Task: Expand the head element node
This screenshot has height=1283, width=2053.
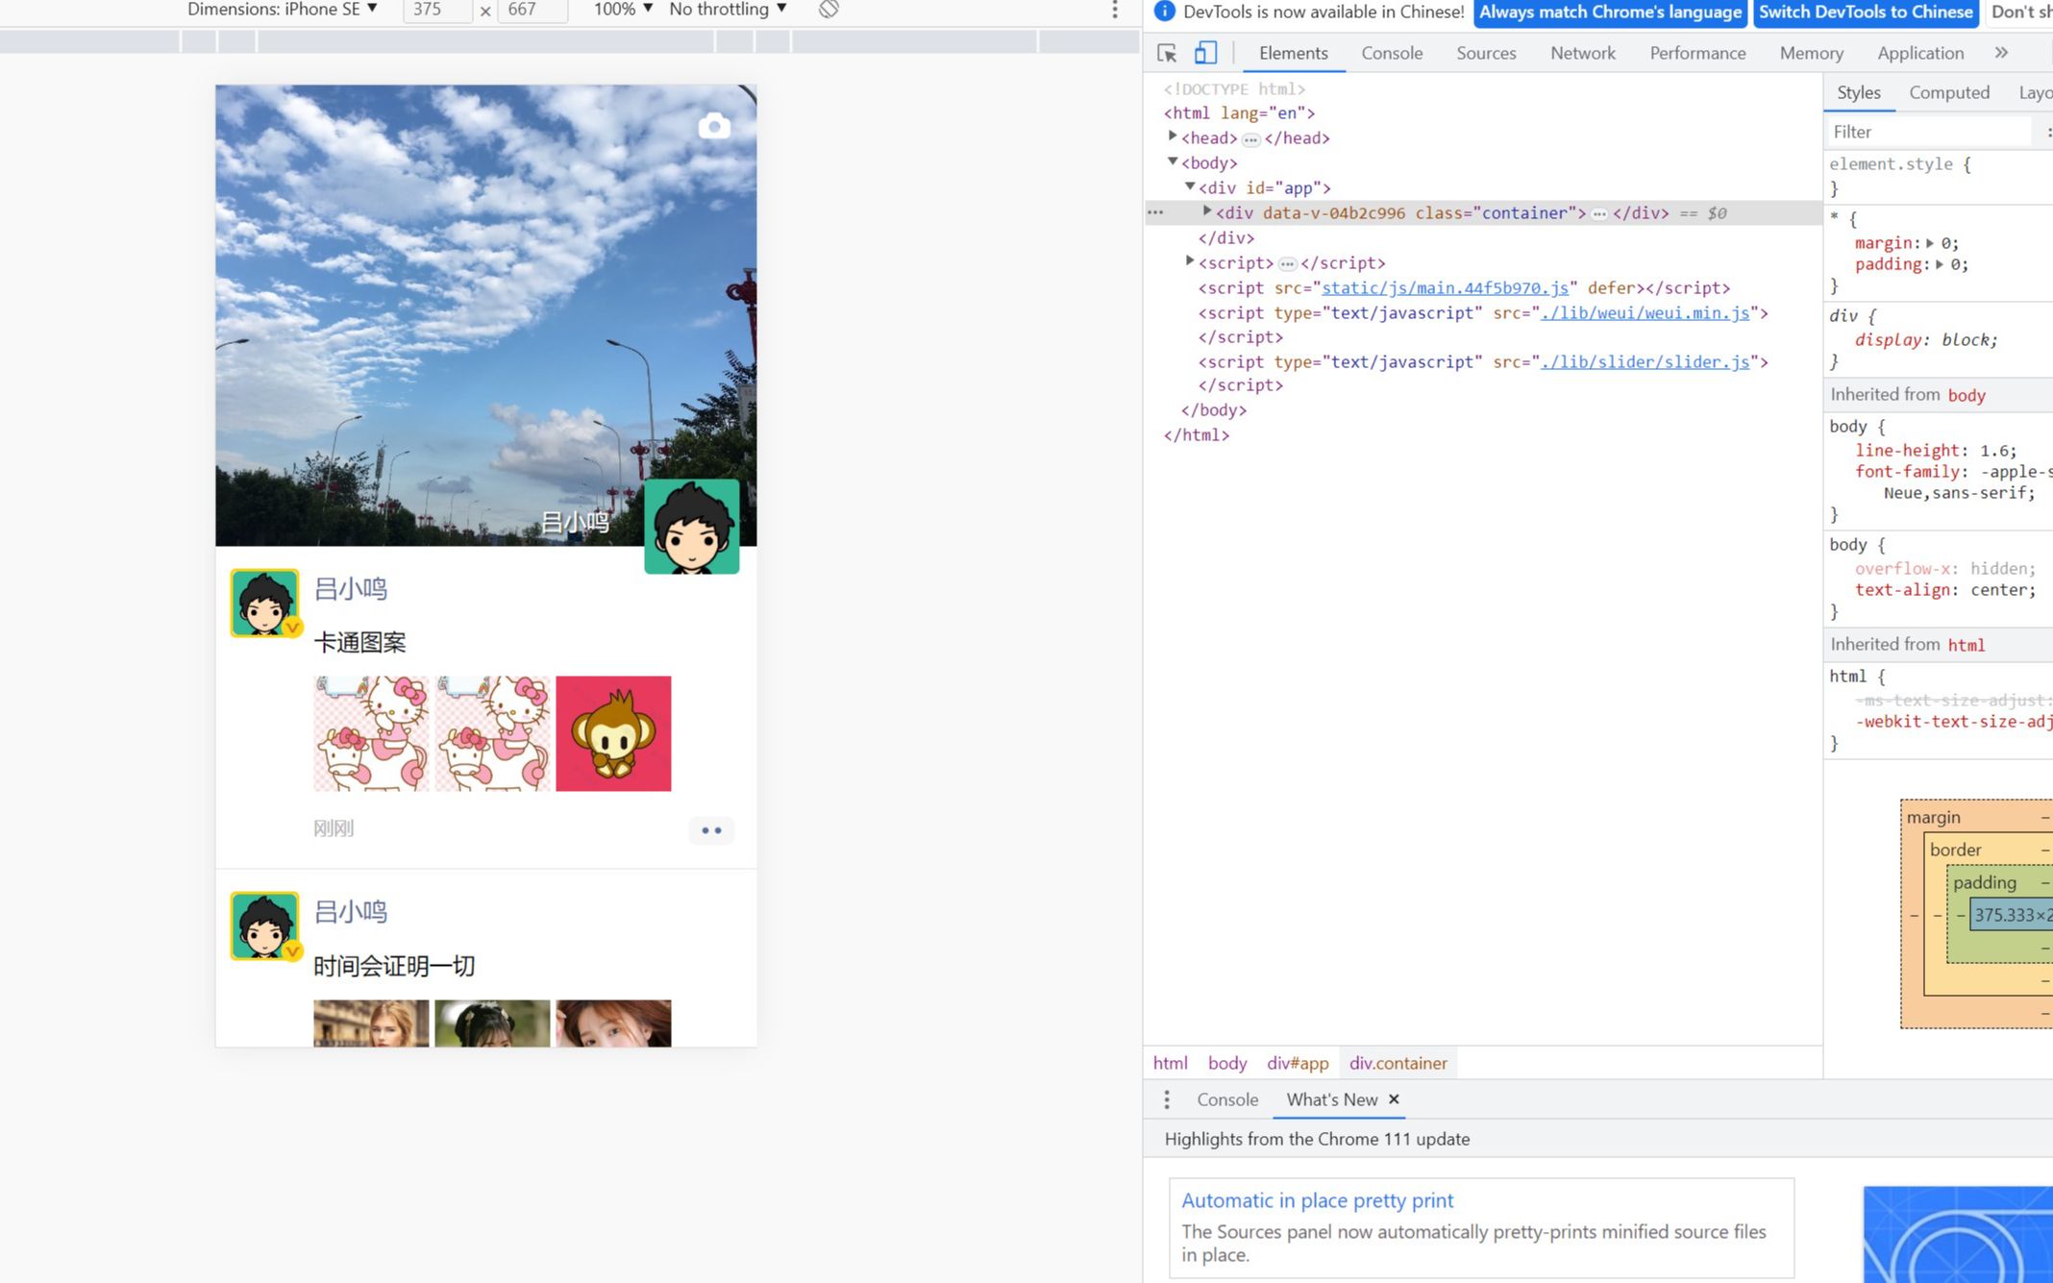Action: [1173, 136]
